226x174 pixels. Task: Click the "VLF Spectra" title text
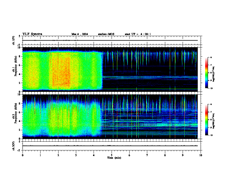point(32,34)
